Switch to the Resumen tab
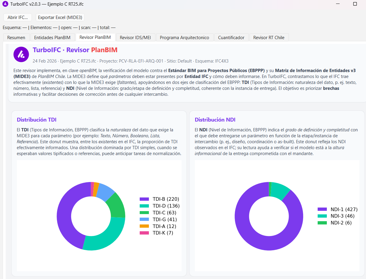Viewport: 366px width, 279px height. coord(16,37)
